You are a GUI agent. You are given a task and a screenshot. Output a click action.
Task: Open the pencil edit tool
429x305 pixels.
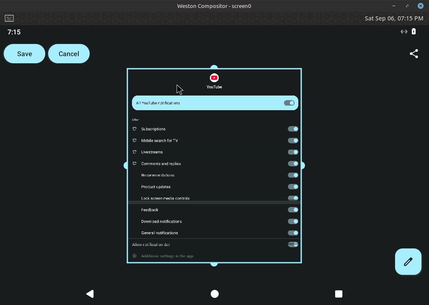tap(408, 262)
